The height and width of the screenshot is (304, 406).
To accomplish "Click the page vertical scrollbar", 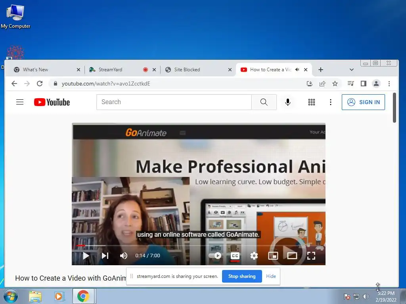I will [x=395, y=108].
